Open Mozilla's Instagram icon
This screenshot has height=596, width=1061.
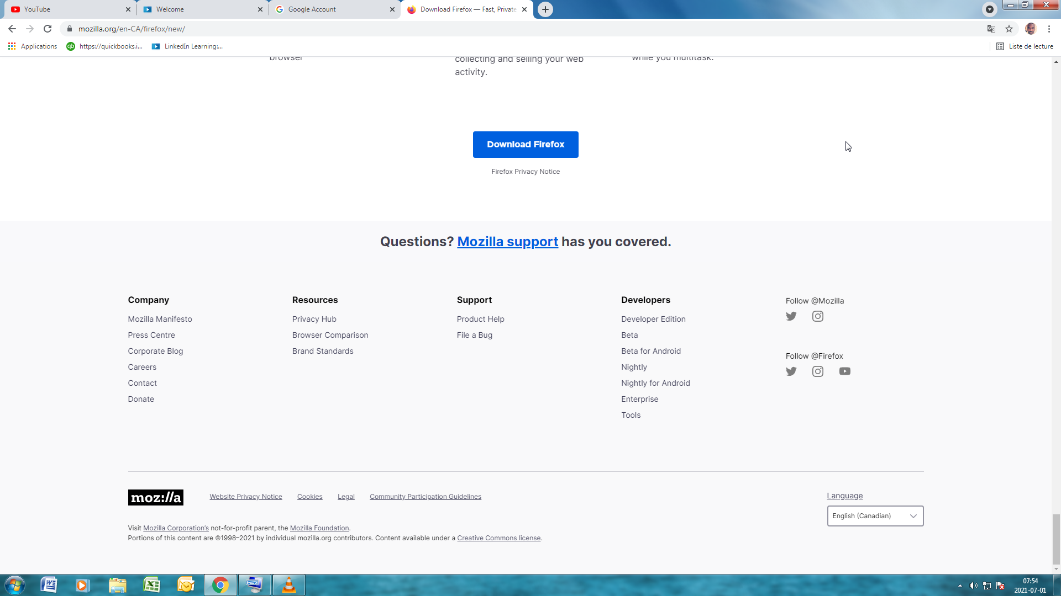(817, 316)
